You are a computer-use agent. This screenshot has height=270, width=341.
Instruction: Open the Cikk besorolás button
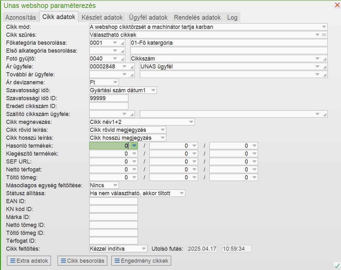82,261
